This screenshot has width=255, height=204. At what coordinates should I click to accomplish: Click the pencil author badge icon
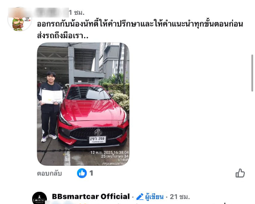coord(140,197)
